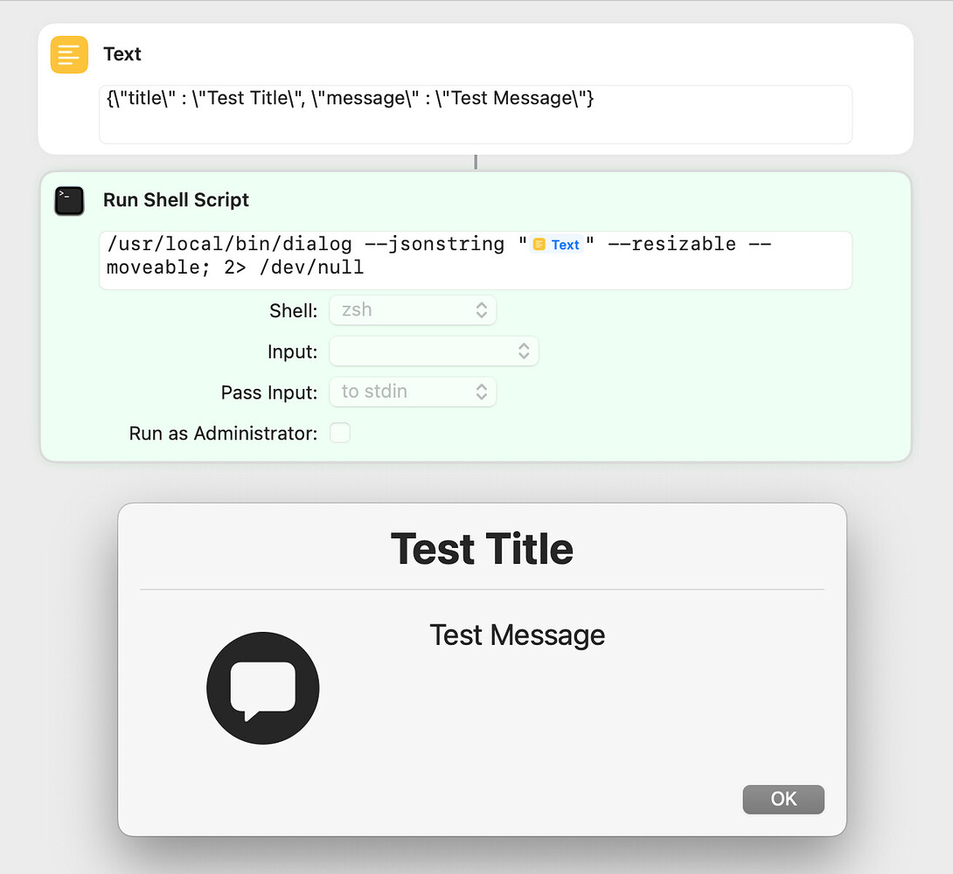Click the Test Title heading
The width and height of the screenshot is (953, 874).
point(482,548)
